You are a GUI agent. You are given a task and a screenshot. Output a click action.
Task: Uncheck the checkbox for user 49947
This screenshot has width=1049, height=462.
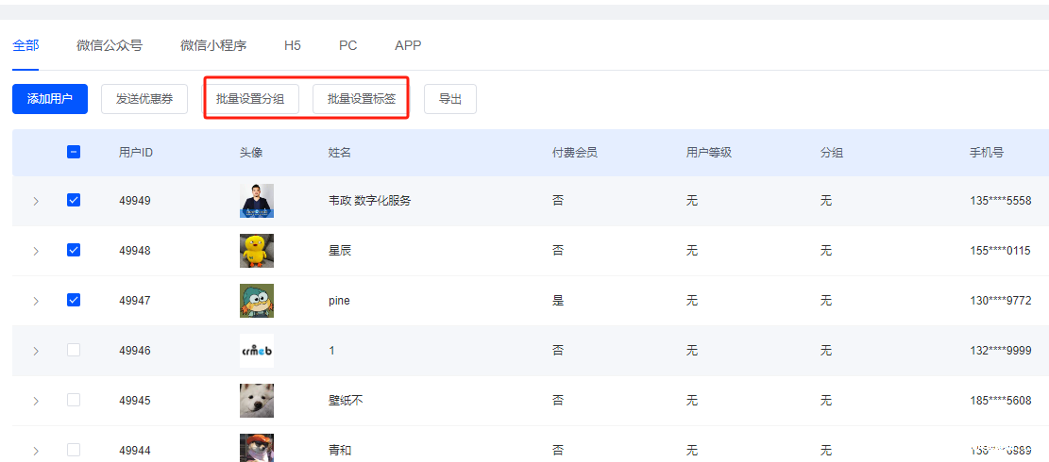point(74,300)
